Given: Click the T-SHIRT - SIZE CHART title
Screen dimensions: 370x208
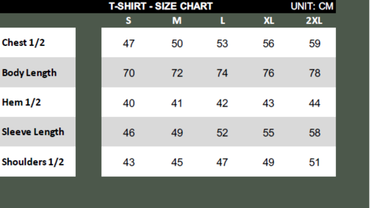Looking at the screenshot, I should click(161, 6).
